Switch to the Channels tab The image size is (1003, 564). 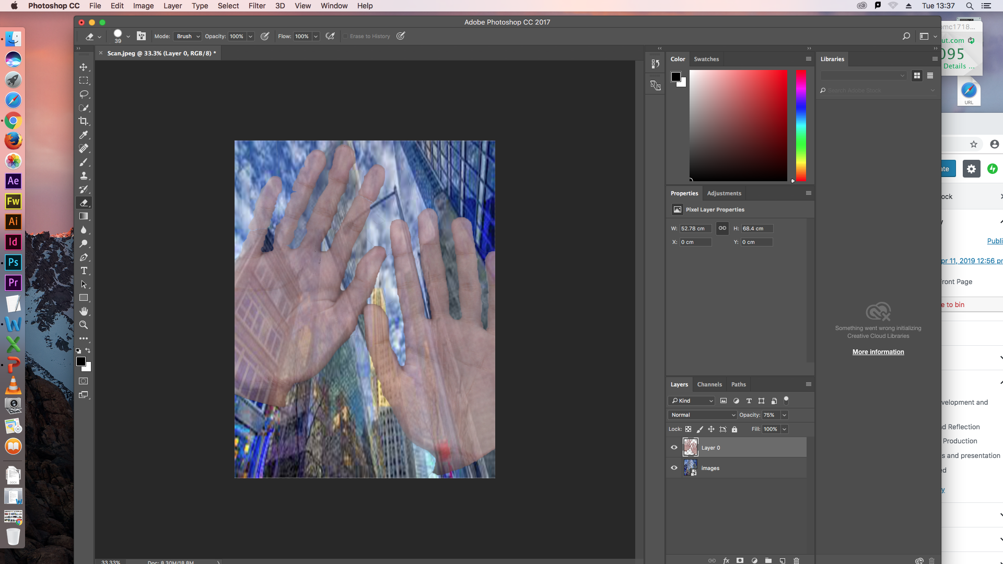click(x=709, y=384)
